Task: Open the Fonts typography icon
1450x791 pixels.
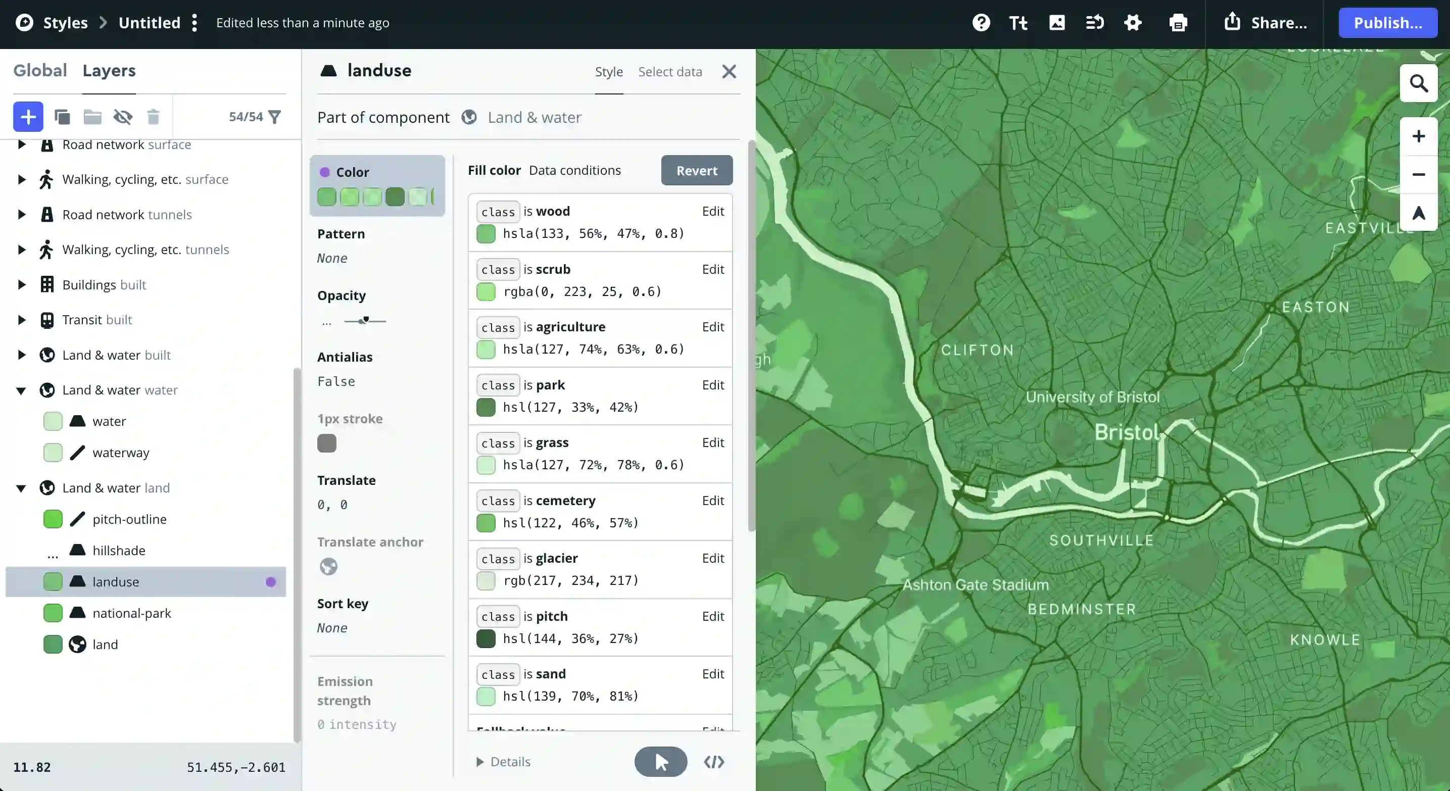Action: pos(1018,23)
